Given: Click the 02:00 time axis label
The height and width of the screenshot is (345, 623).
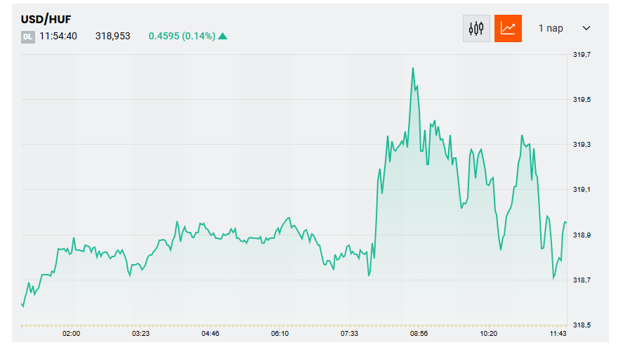Looking at the screenshot, I should (x=72, y=334).
